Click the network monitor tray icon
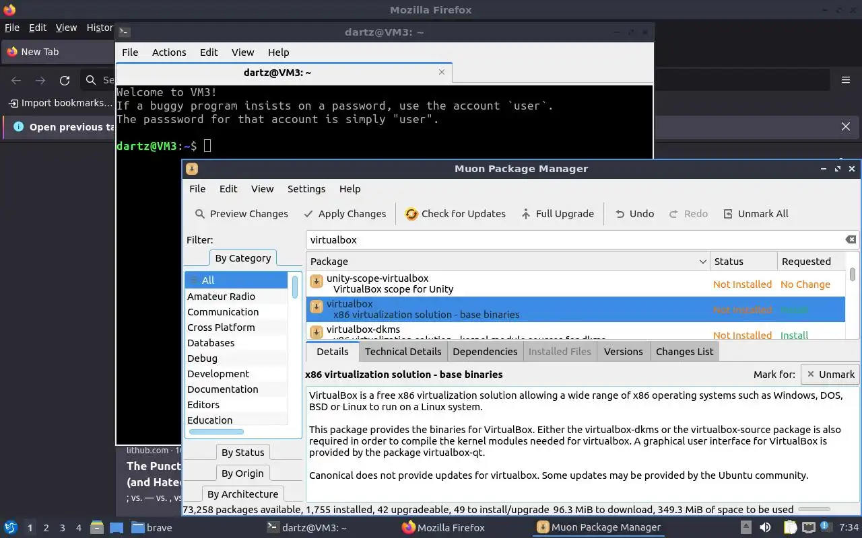Screen dimensions: 862x538 pyautogui.click(x=808, y=528)
